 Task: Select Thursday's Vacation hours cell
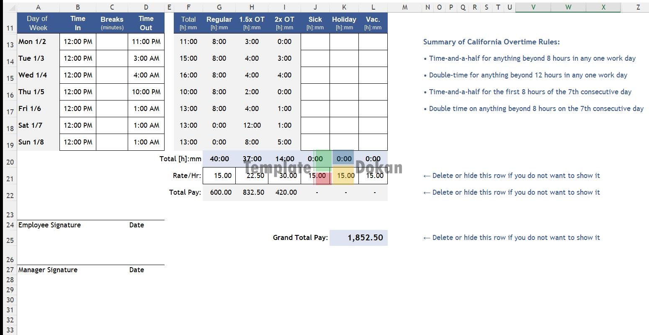[x=373, y=92]
